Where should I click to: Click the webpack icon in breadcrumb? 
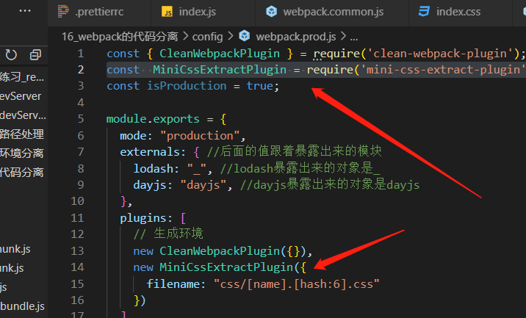[245, 36]
